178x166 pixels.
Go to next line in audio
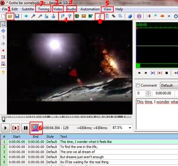click(x=146, y=73)
